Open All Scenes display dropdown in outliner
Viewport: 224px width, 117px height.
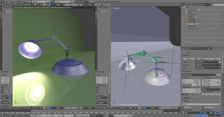click(x=205, y=5)
